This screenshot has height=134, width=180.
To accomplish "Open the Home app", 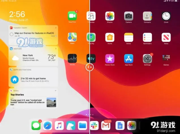I will click(x=110, y=37).
